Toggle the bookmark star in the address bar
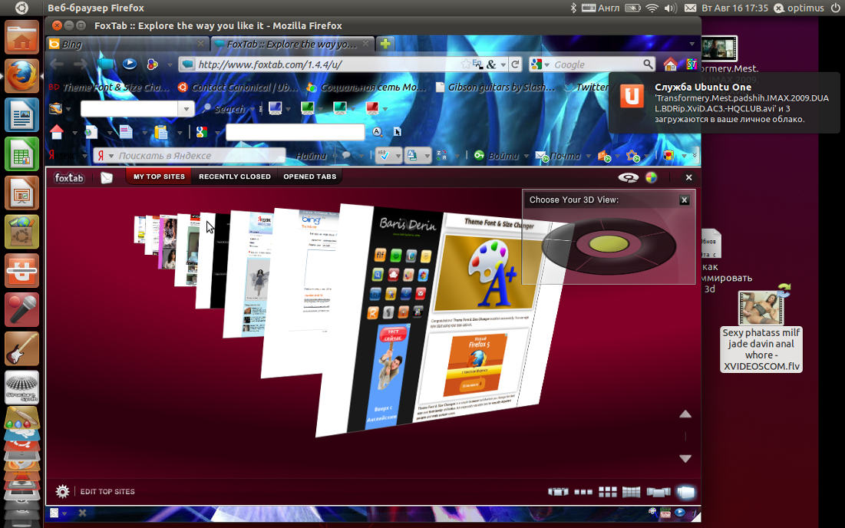Viewport: 845px width, 528px height. click(x=466, y=64)
